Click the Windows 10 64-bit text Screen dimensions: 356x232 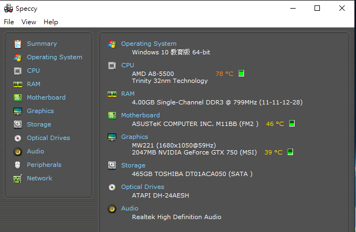point(171,52)
